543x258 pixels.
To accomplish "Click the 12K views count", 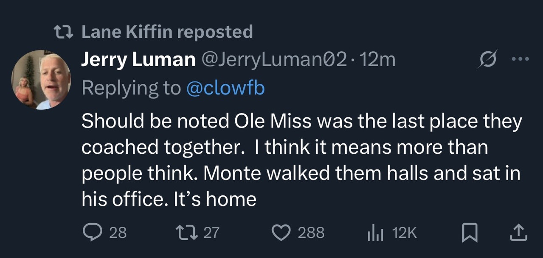I will tap(405, 233).
